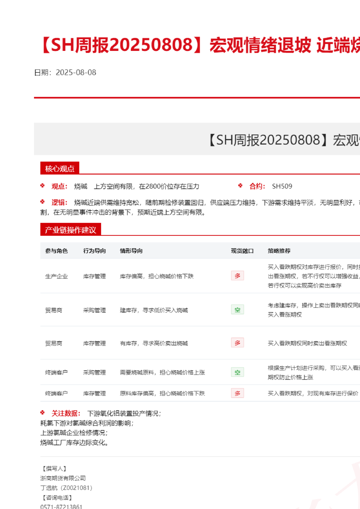Click the 浙商期货有限公司 company name
The height and width of the screenshot is (509, 360).
(63, 478)
